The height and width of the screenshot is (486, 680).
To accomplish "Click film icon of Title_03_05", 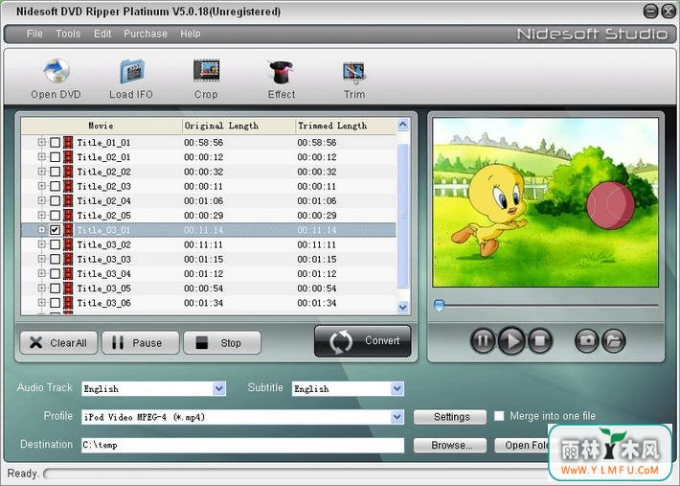I will pos(68,289).
